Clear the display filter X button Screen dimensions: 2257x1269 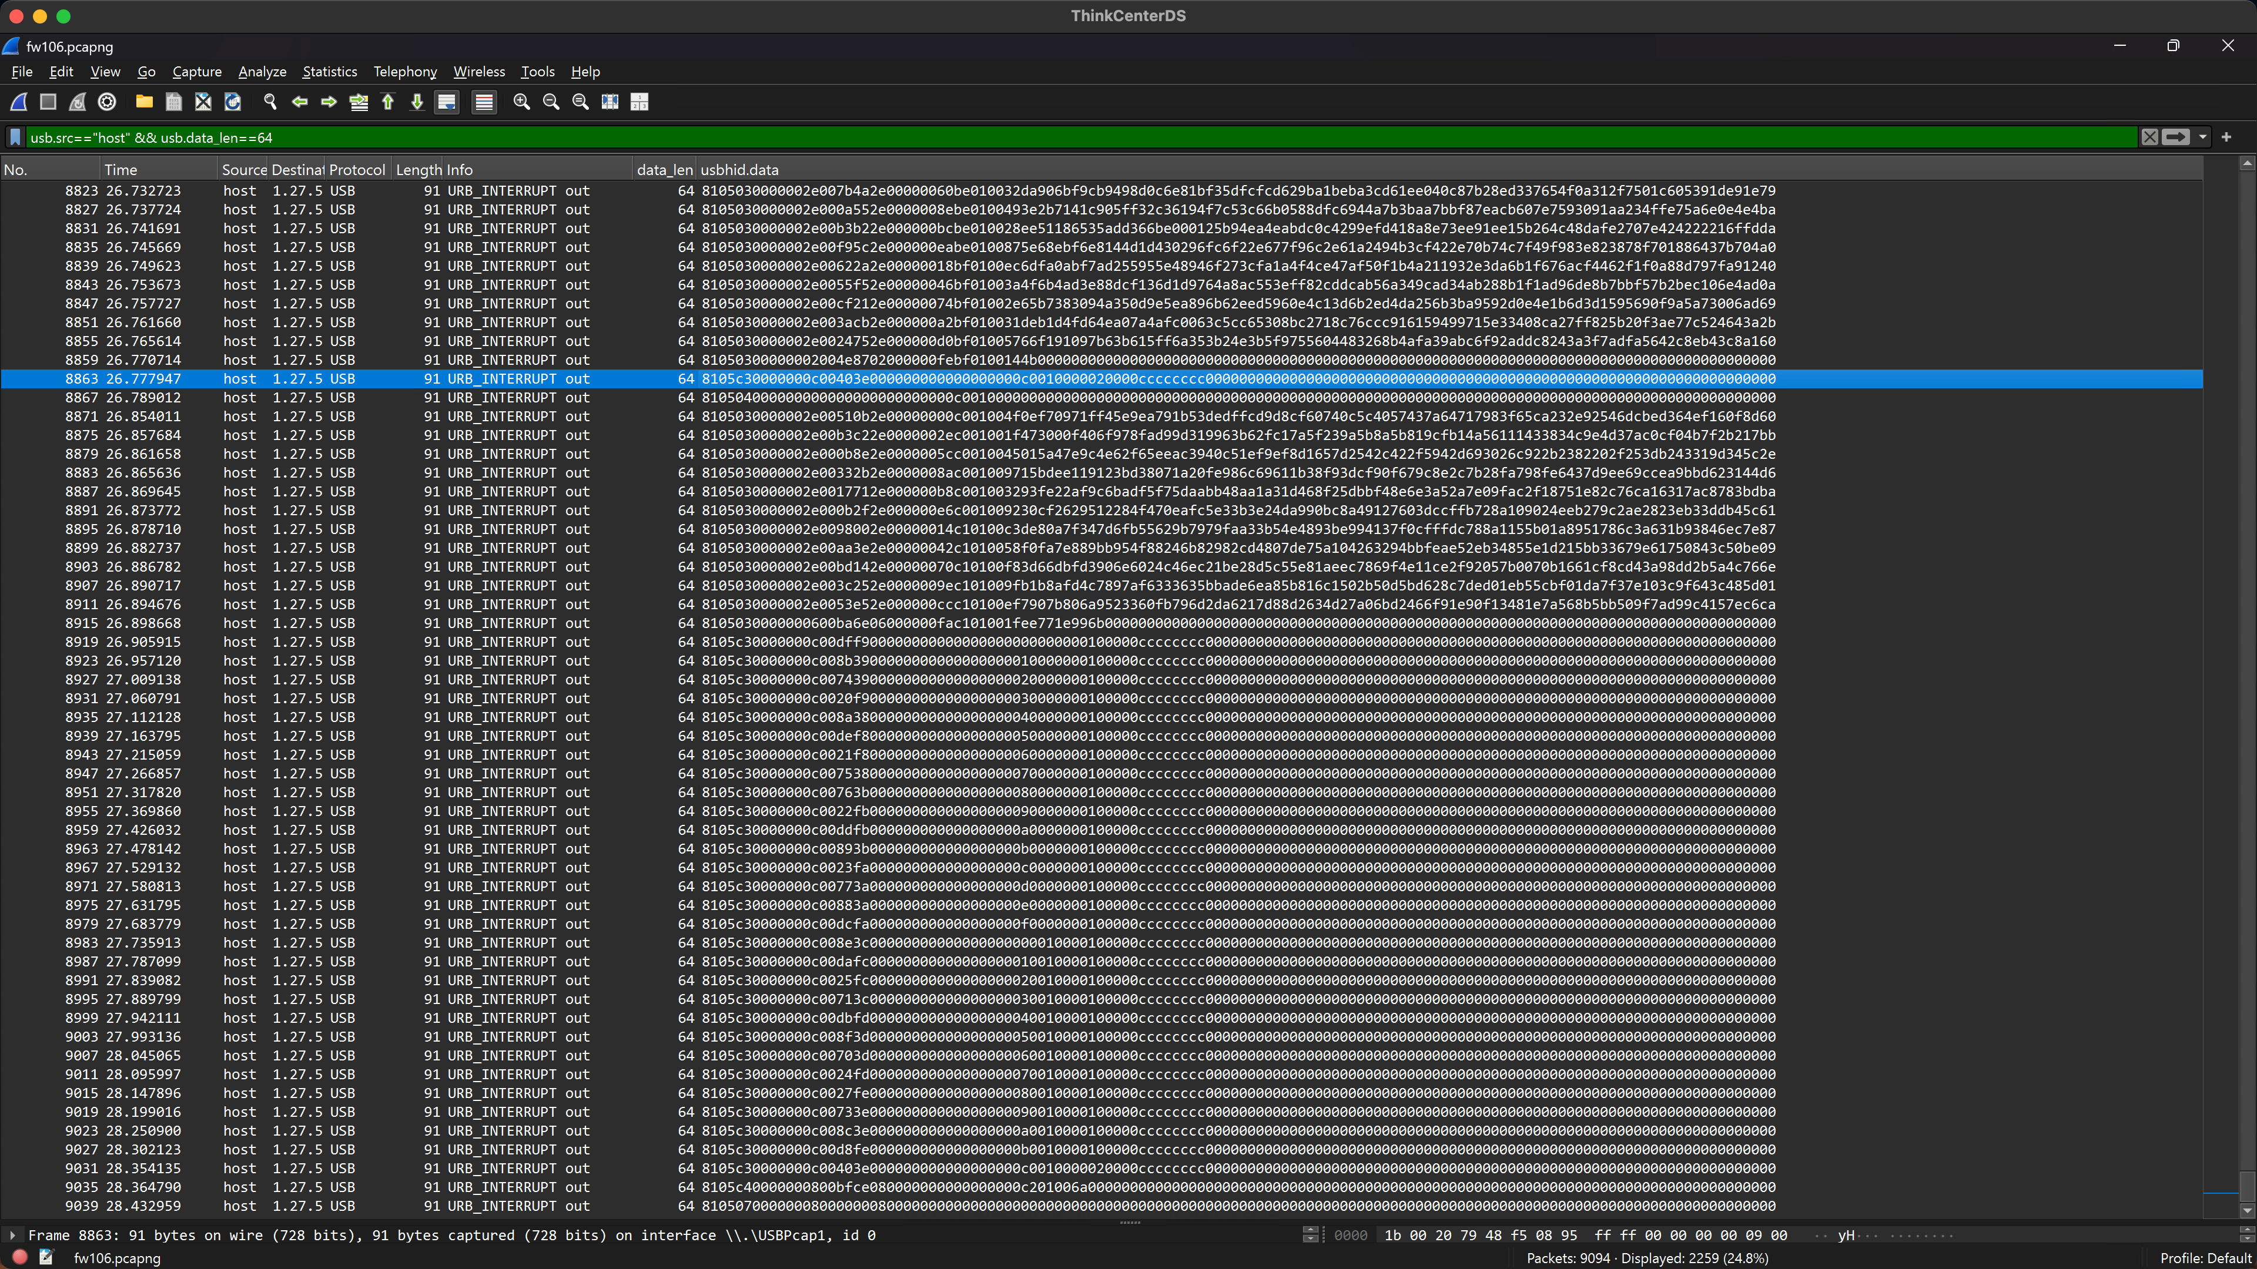click(2150, 137)
